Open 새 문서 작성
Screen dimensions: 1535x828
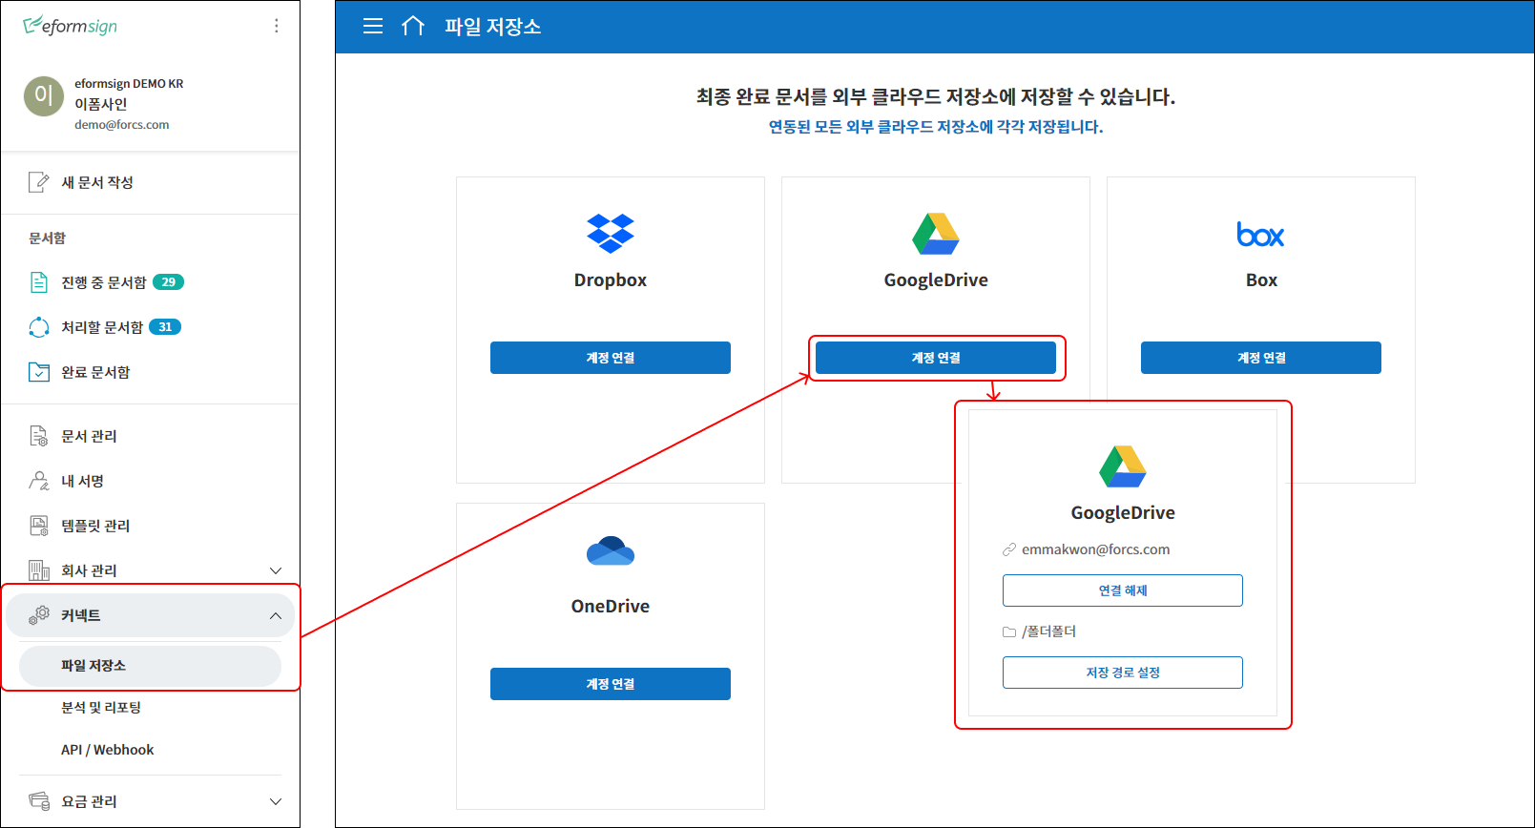97,182
